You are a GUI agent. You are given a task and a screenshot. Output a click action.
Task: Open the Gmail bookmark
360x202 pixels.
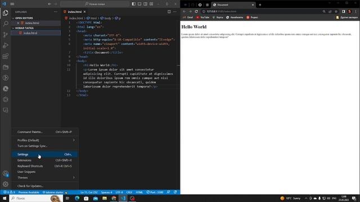click(188, 17)
